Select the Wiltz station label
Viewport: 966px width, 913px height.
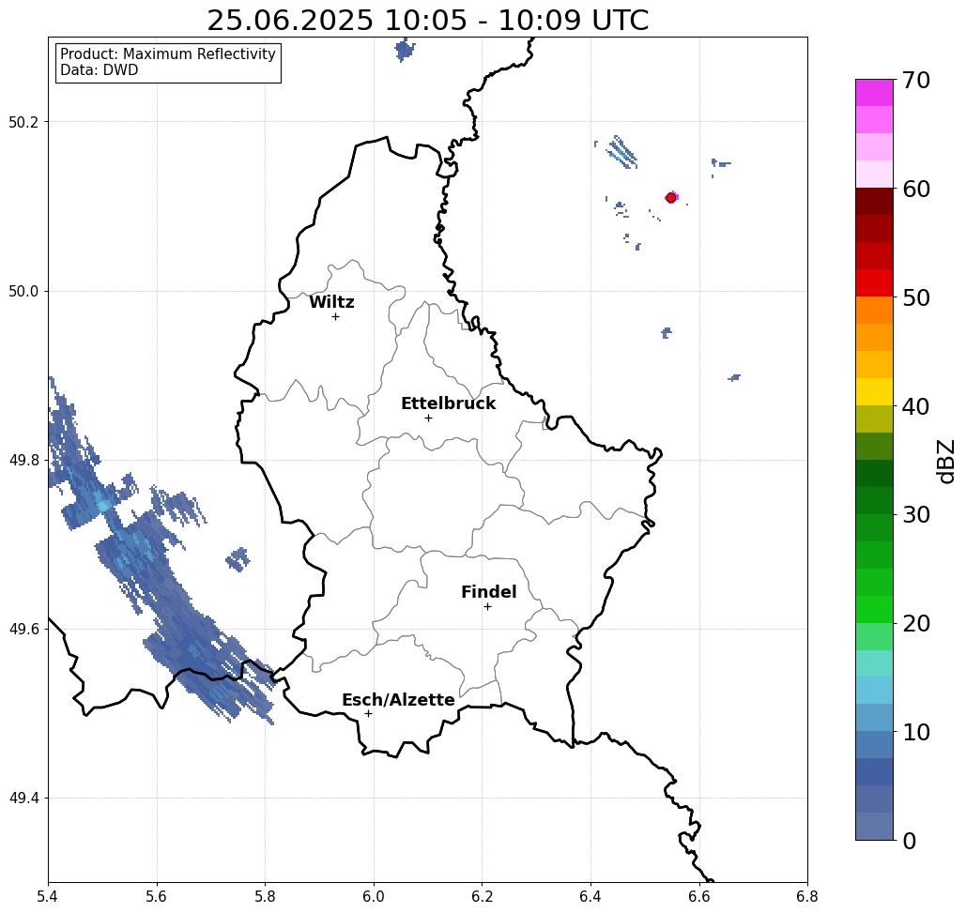[331, 302]
